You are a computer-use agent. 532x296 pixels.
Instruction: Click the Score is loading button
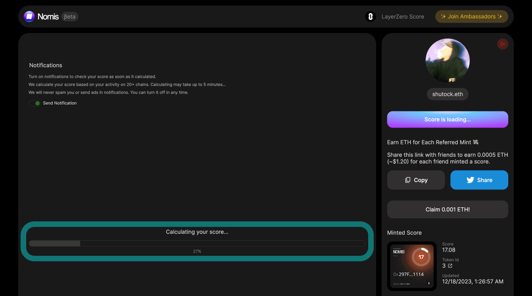click(x=447, y=120)
